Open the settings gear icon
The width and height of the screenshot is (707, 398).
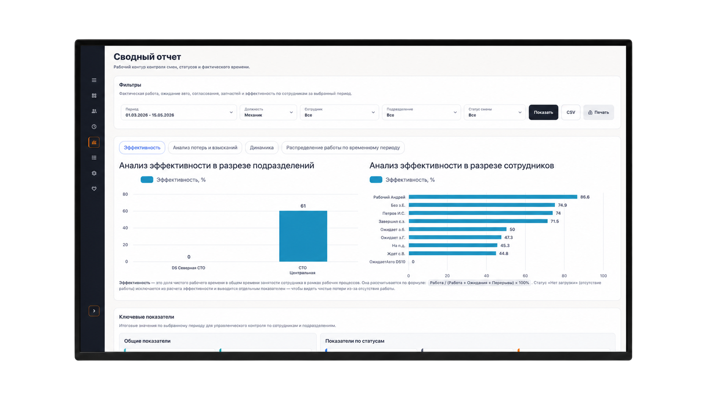tap(94, 173)
